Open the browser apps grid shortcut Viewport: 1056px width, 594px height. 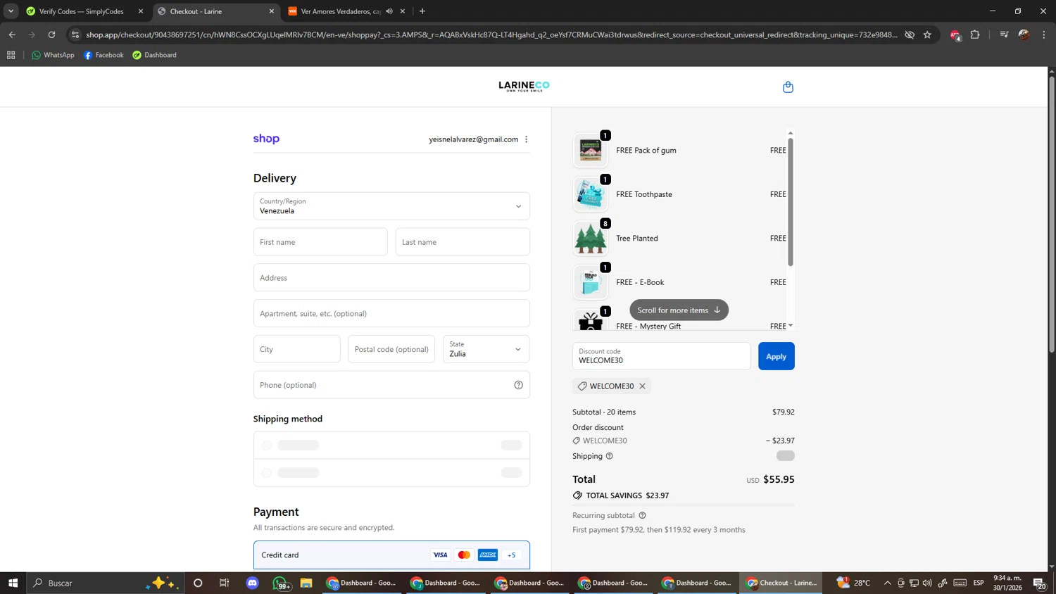pos(11,55)
